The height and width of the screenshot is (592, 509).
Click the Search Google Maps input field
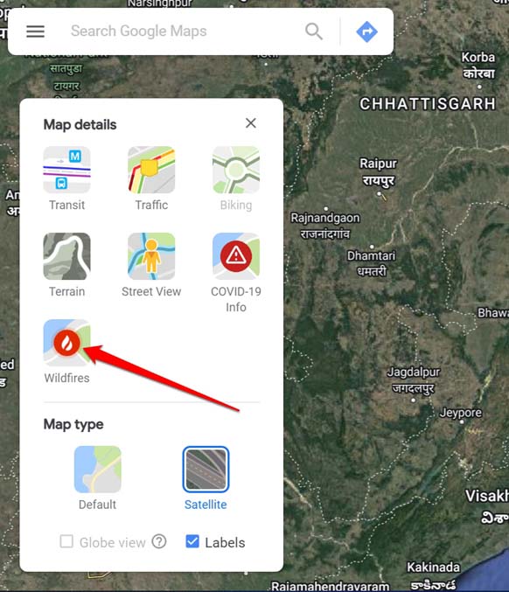click(x=138, y=31)
